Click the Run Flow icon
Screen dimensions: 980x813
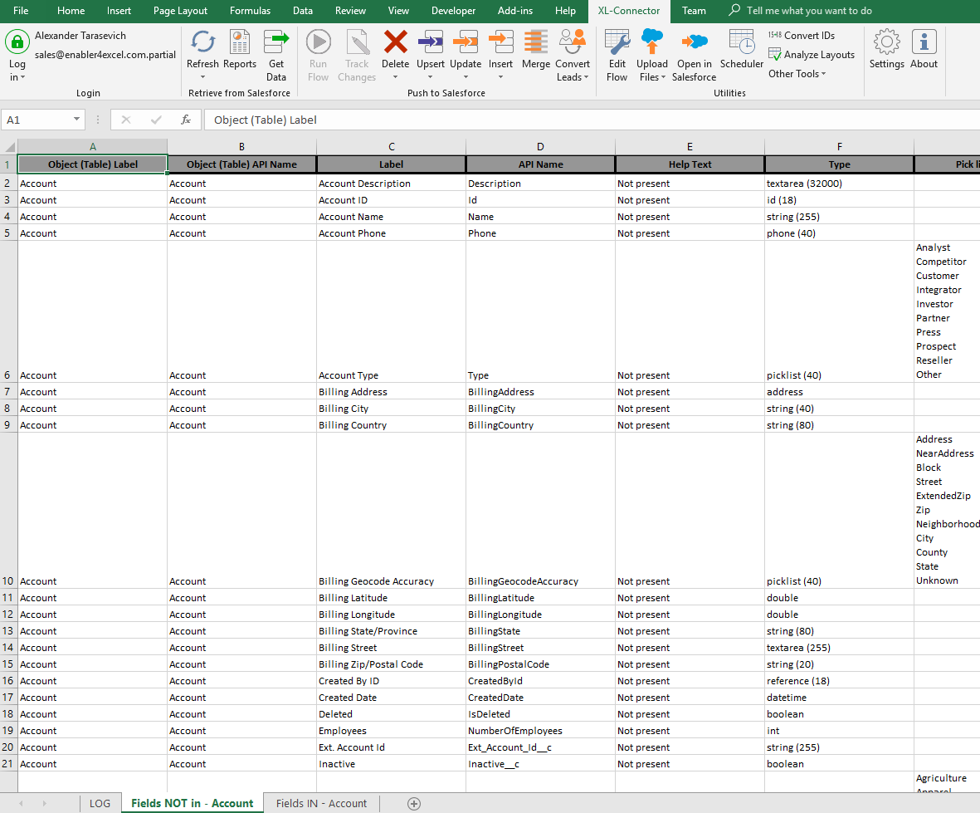[x=318, y=42]
